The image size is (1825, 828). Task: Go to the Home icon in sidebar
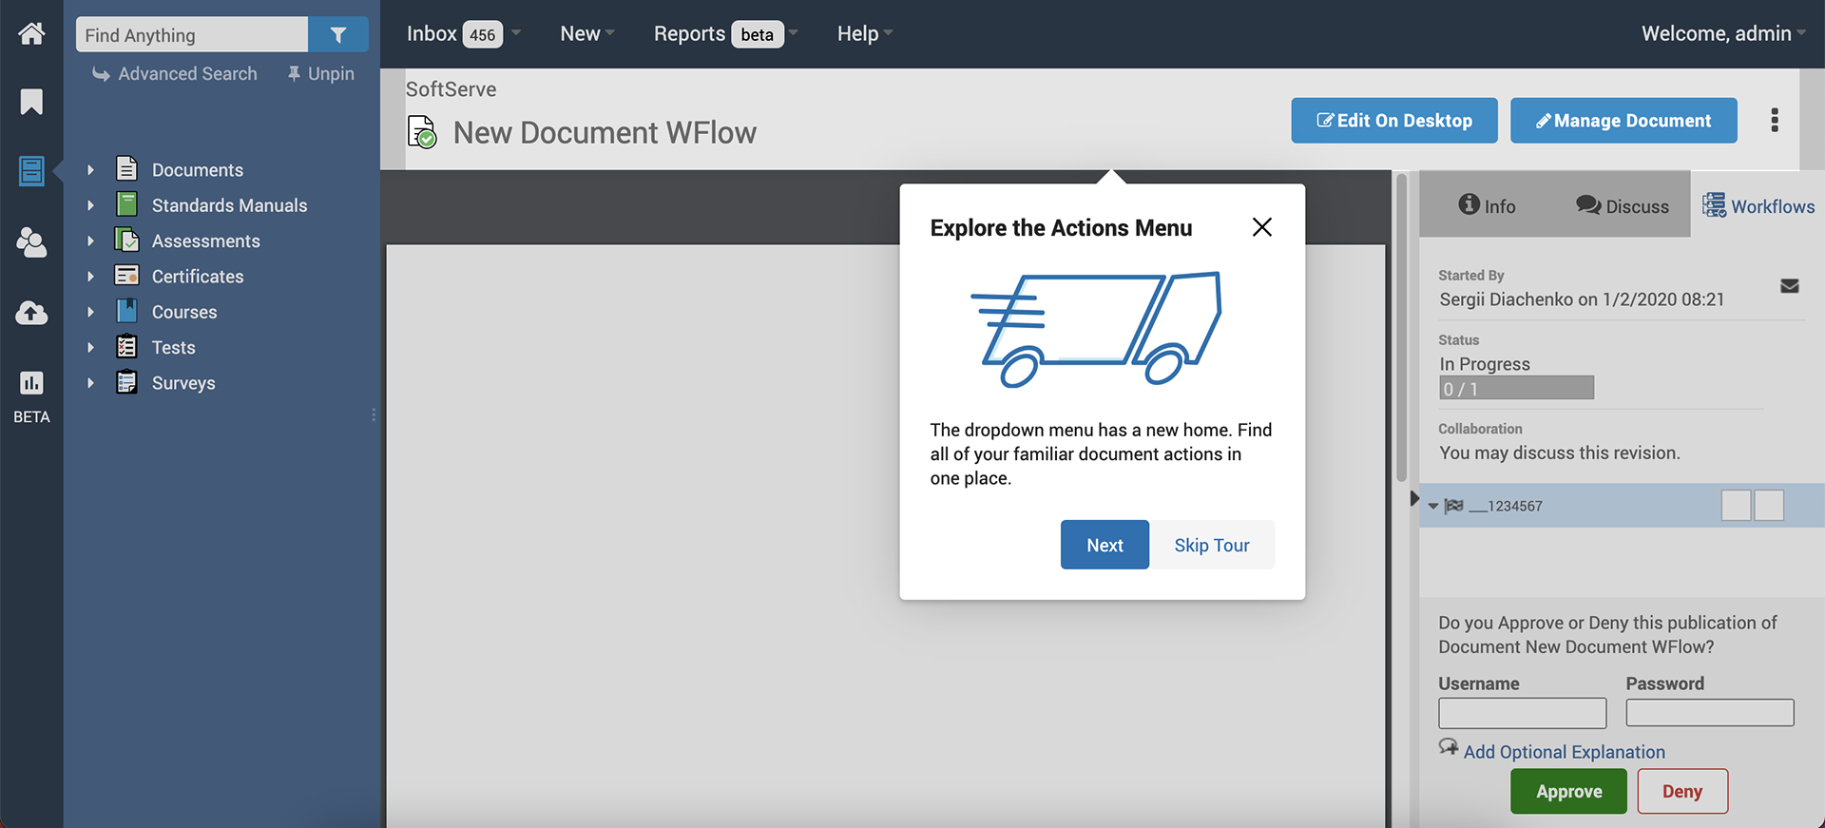(31, 33)
